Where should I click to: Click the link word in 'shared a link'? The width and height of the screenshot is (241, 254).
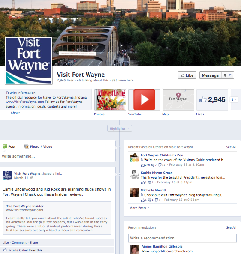click(x=58, y=173)
